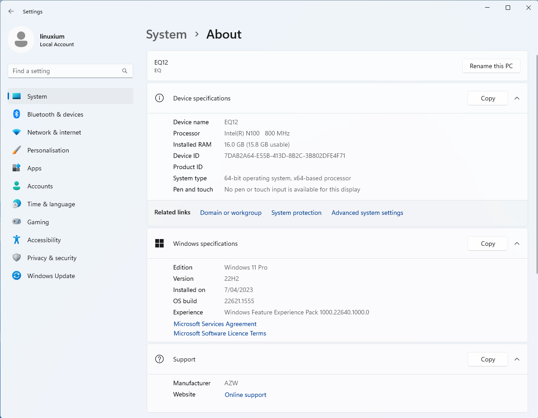Select the Windows Update sync icon
Viewport: 538px width, 418px height.
tap(17, 275)
